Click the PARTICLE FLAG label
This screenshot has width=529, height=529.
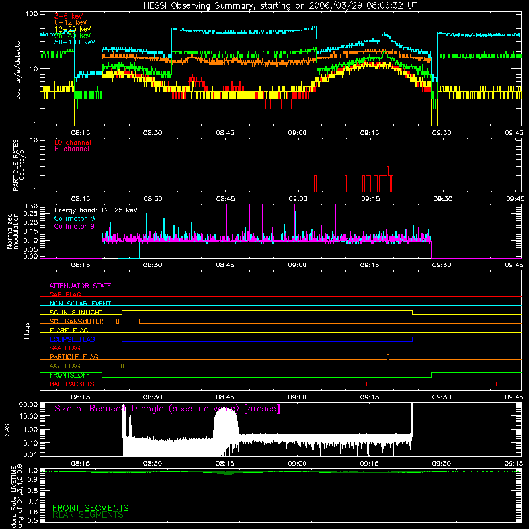point(74,356)
